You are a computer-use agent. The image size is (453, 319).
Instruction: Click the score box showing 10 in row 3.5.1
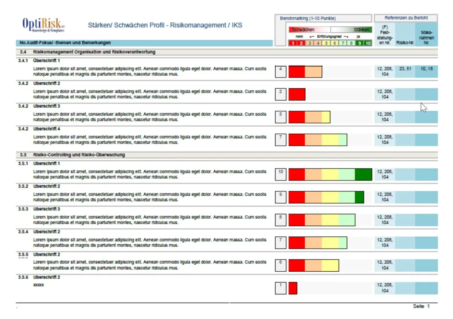280,174
